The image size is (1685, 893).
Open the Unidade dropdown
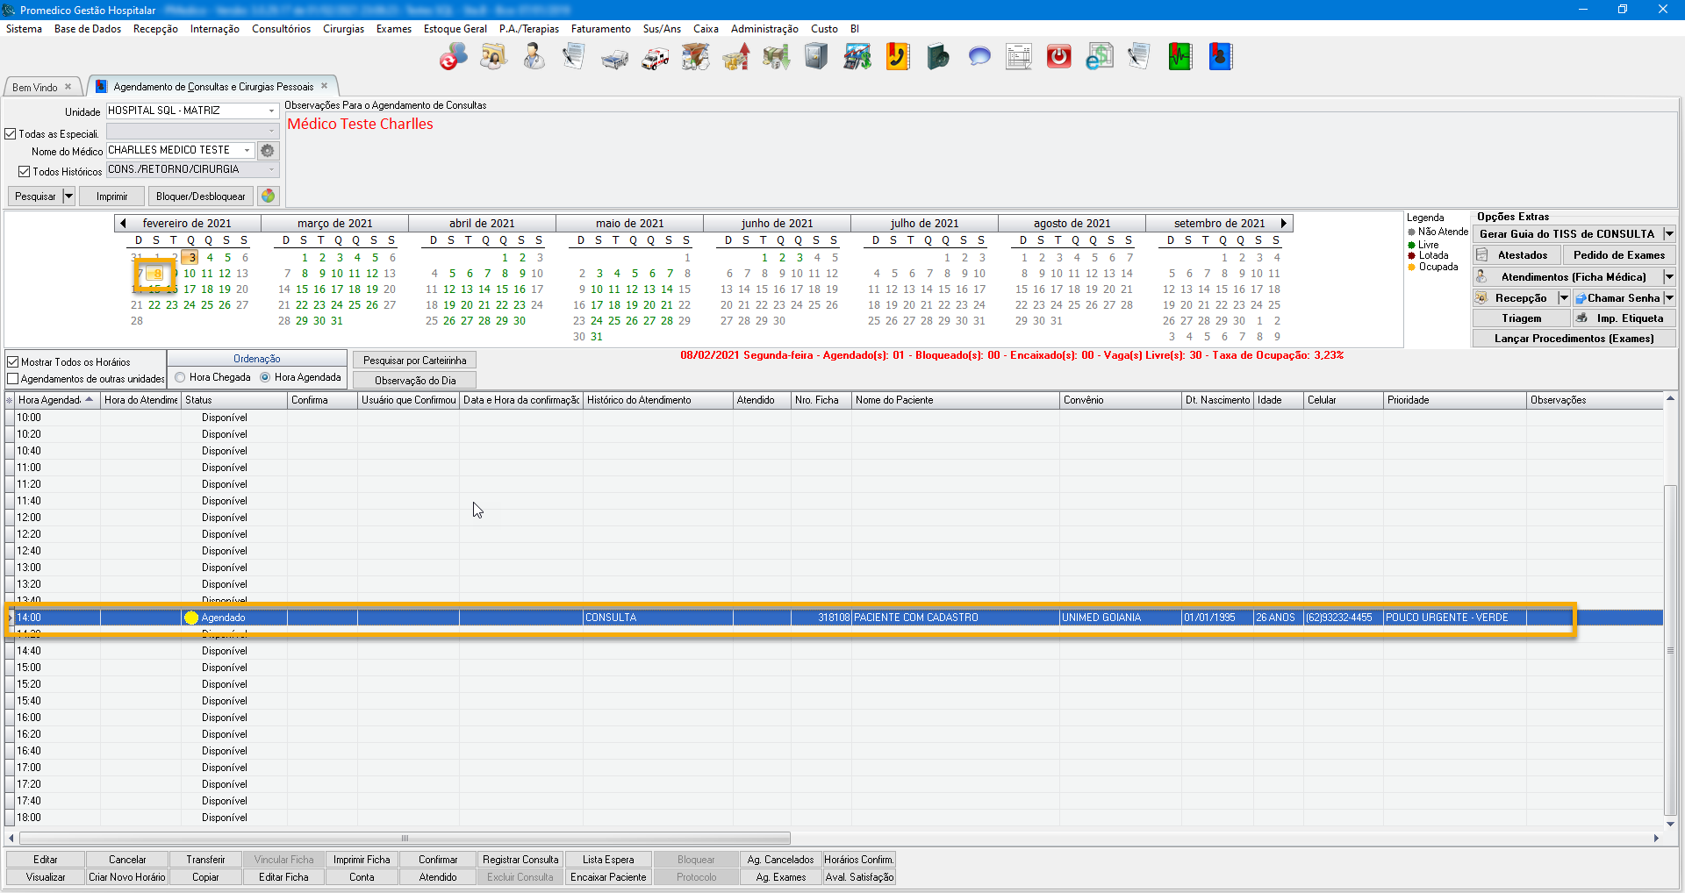click(x=271, y=111)
